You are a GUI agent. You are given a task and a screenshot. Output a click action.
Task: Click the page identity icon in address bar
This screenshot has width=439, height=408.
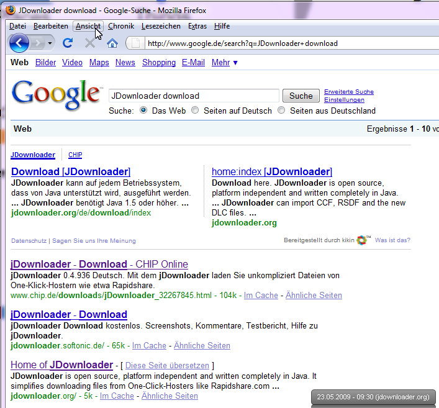pyautogui.click(x=135, y=43)
